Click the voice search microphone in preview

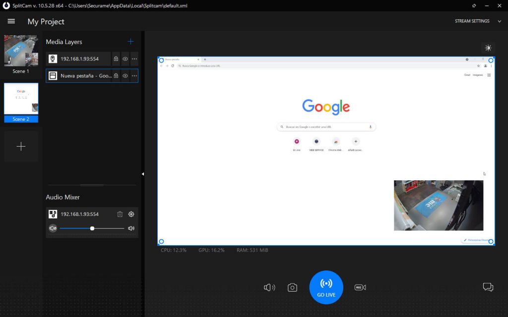pyautogui.click(x=370, y=127)
